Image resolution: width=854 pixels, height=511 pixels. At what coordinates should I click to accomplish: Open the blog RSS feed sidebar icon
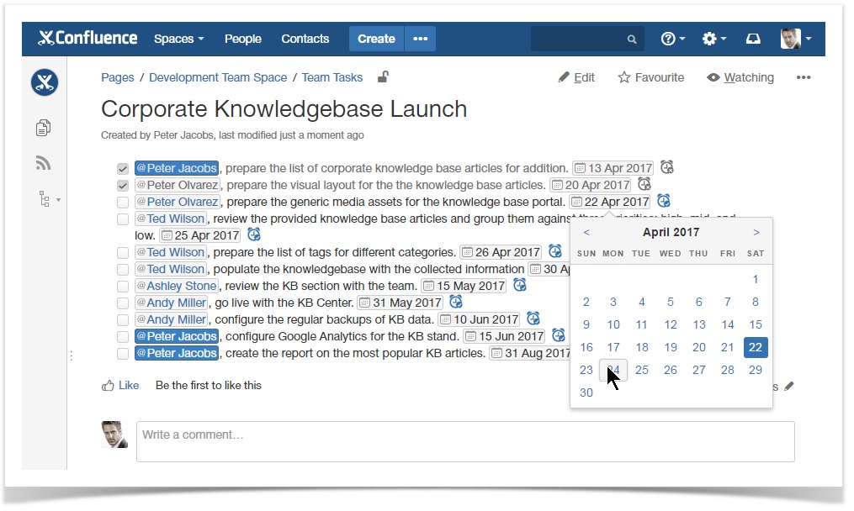44,163
